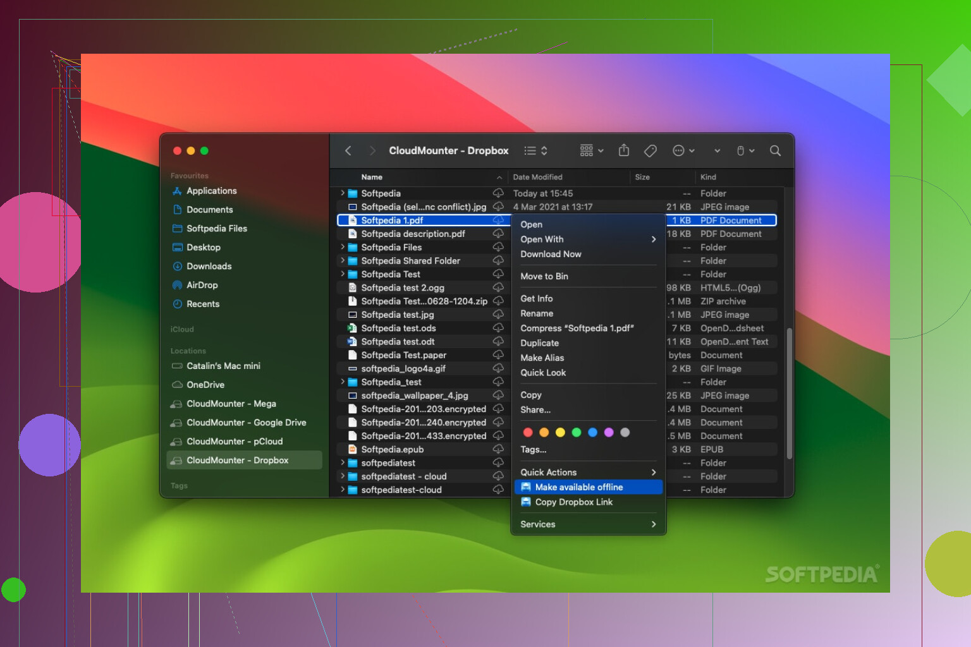Select Download Now from context menu
This screenshot has height=647, width=971.
551,254
